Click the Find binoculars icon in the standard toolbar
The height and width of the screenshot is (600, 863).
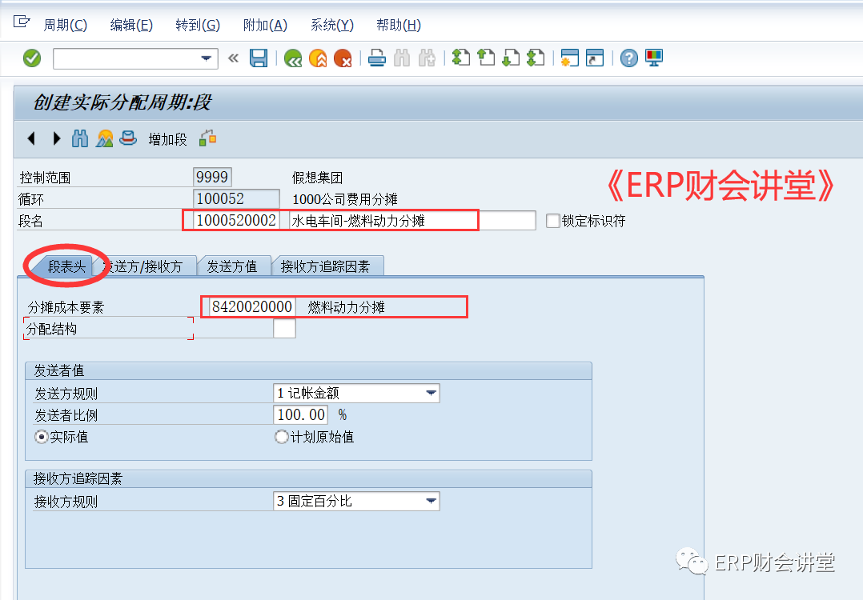click(x=402, y=58)
